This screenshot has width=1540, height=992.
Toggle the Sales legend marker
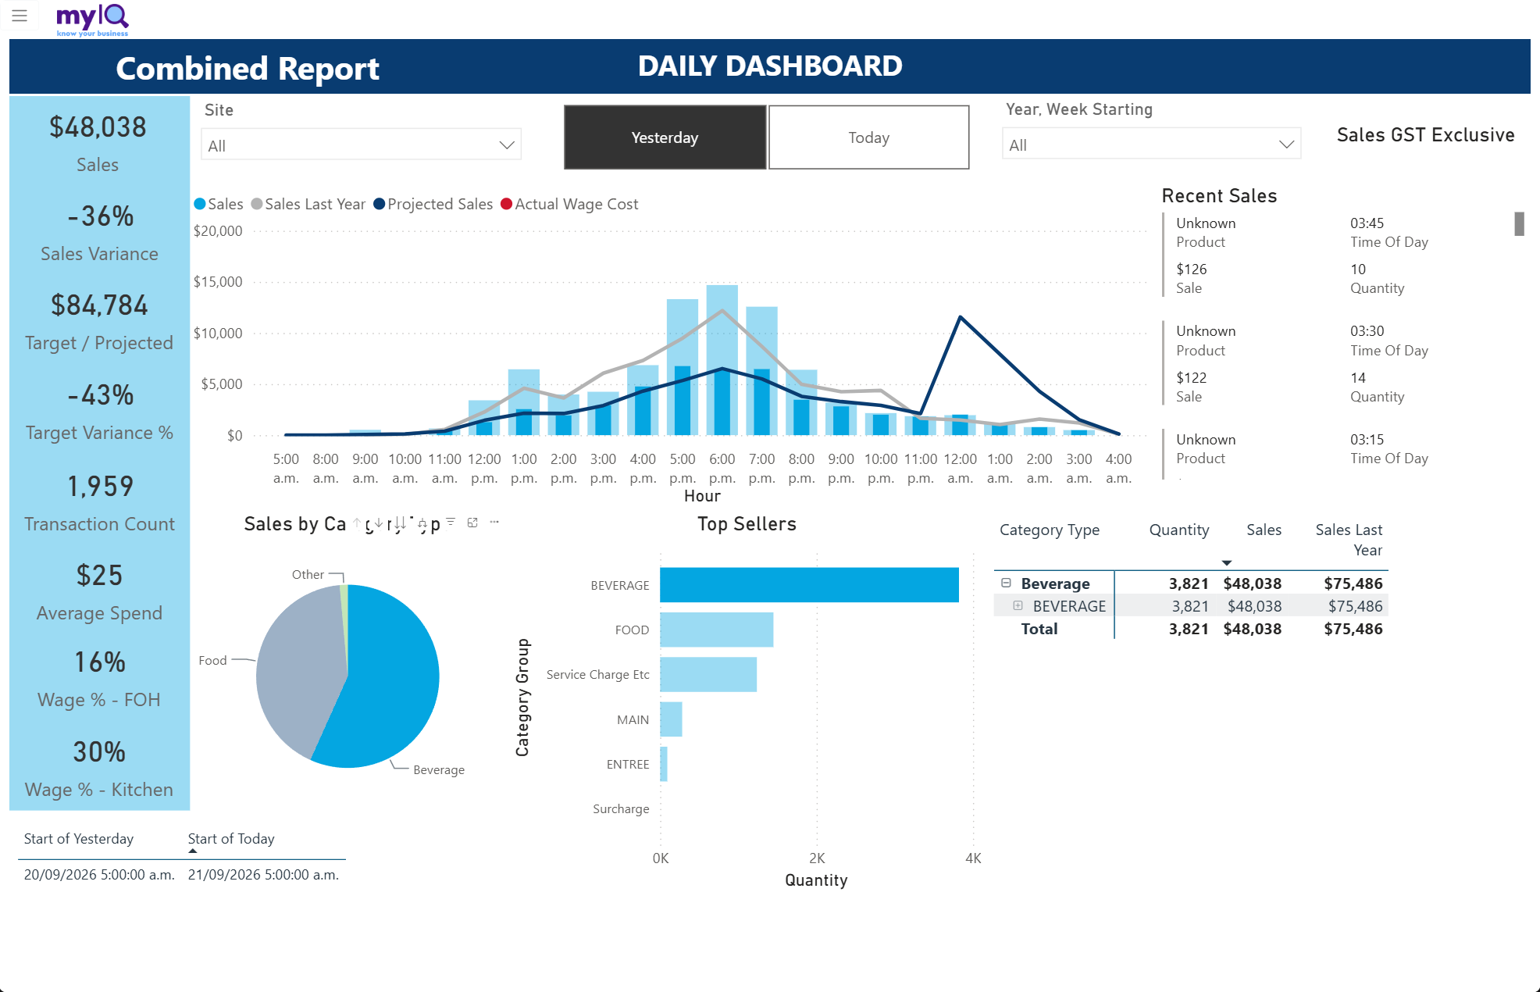click(x=200, y=204)
